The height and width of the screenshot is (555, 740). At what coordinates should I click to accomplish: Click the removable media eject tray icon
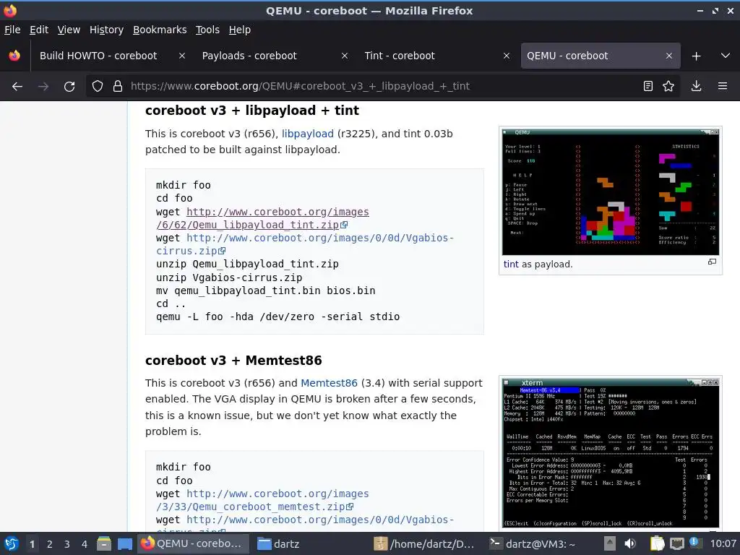tap(610, 543)
